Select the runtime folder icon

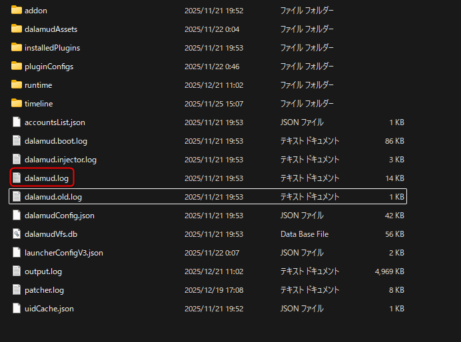(x=17, y=85)
